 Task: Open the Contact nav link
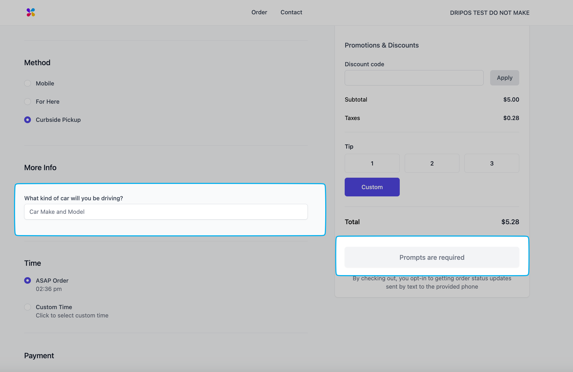coord(291,12)
